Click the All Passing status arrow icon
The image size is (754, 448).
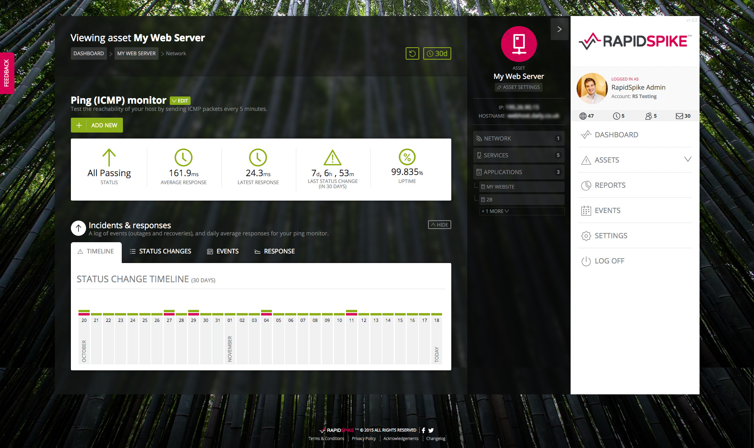(109, 157)
